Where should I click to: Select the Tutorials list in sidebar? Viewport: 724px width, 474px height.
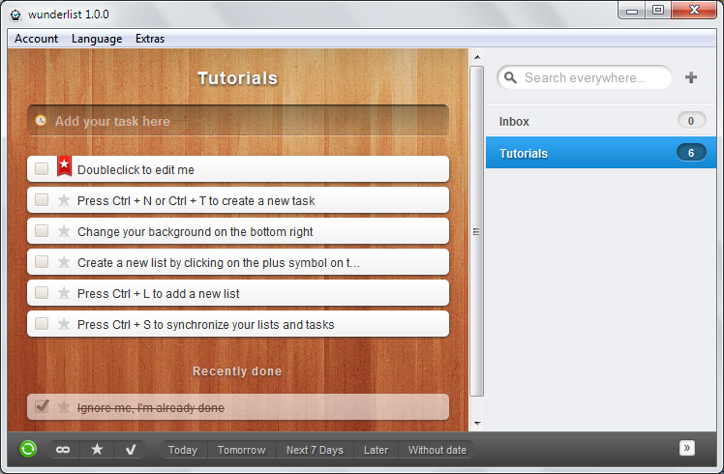click(x=601, y=152)
